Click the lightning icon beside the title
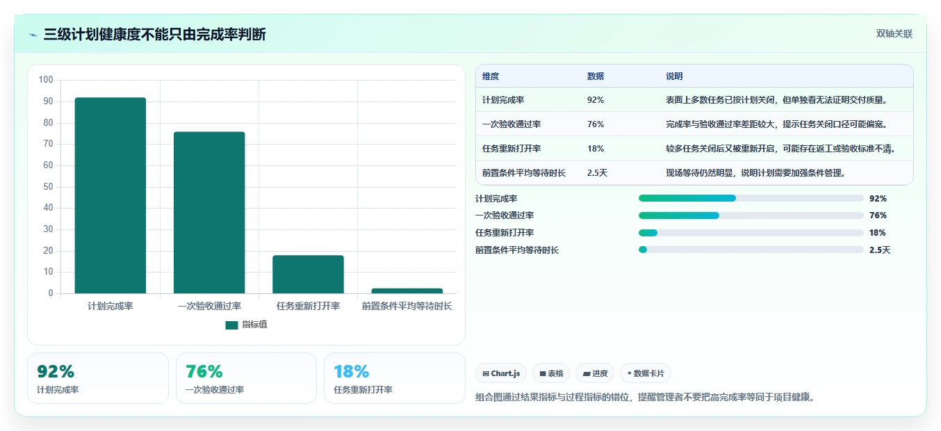This screenshot has width=941, height=431. [33, 35]
